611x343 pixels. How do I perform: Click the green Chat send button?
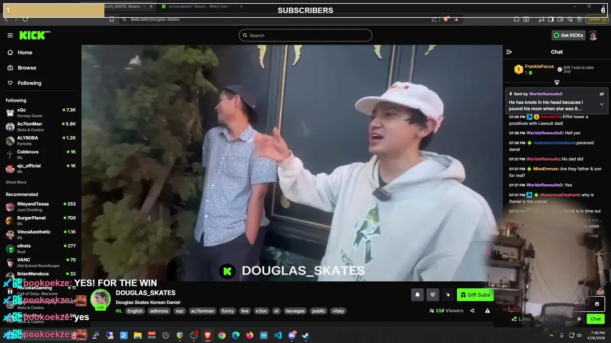coord(596,319)
